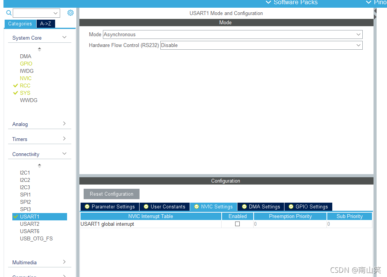Select SYS in System Core

click(x=25, y=93)
